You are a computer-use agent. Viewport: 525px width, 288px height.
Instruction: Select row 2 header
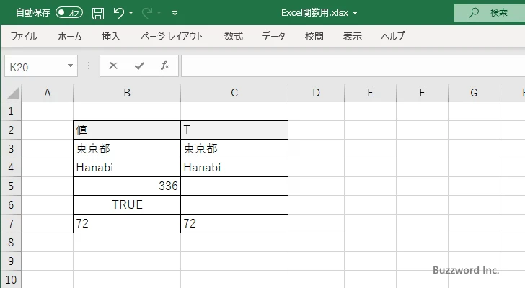pos(11,130)
